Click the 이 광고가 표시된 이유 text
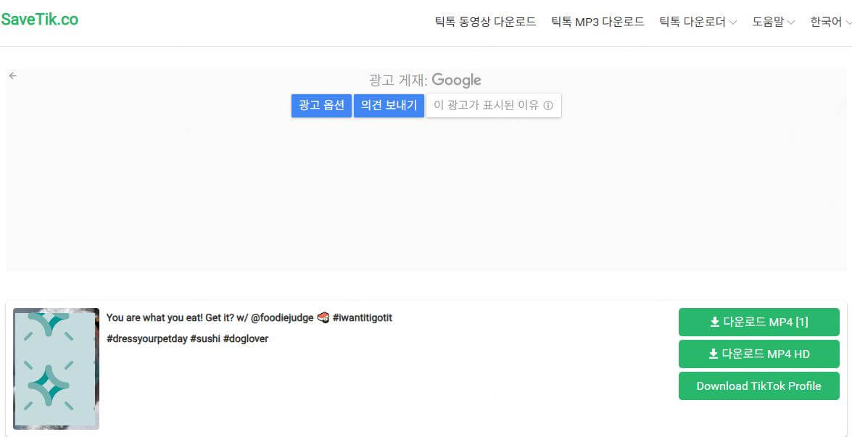Image resolution: width=852 pixels, height=437 pixels. [x=486, y=106]
